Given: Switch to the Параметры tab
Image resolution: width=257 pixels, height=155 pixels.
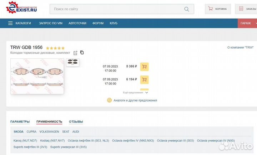Looking at the screenshot, I should (x=20, y=122).
